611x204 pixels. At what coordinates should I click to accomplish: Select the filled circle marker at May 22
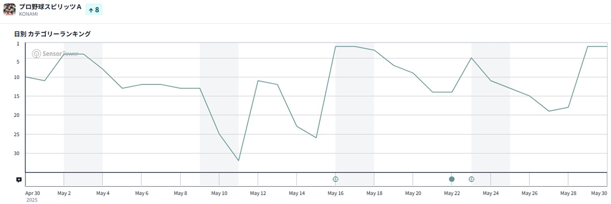tap(452, 179)
